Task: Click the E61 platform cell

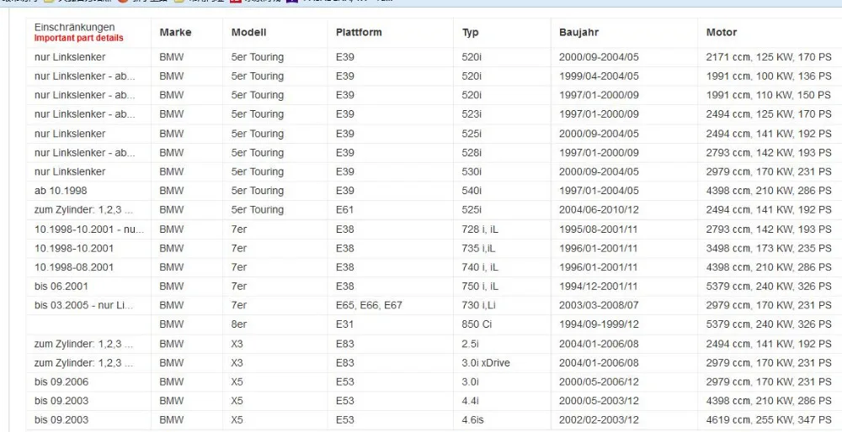Action: click(344, 210)
